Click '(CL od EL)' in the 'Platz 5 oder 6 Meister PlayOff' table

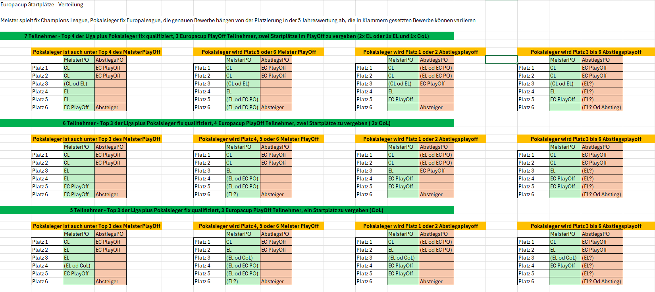coord(243,83)
